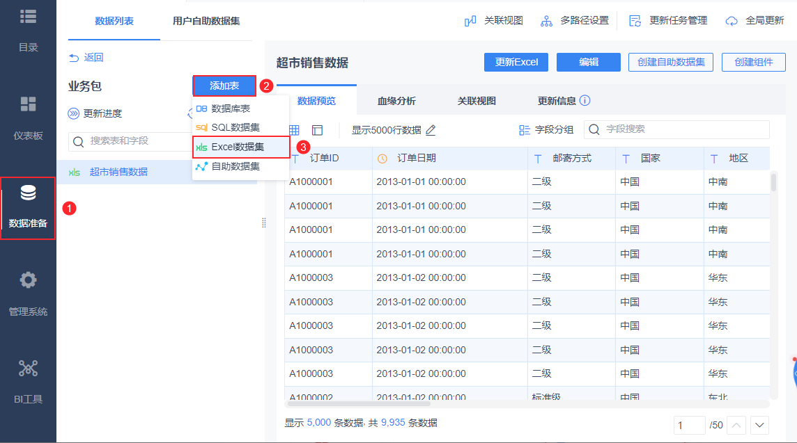Viewport: 797px width, 443px height.
Task: Focus the 字段搜索 input field
Action: (676, 129)
